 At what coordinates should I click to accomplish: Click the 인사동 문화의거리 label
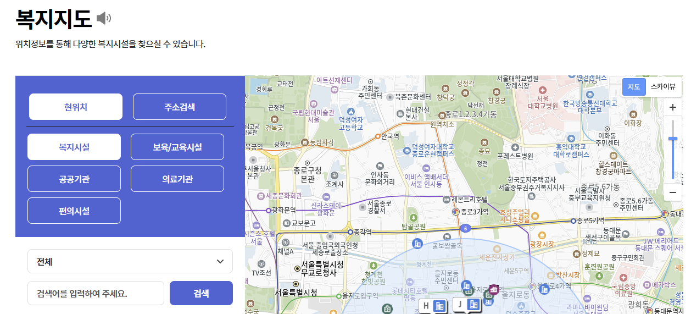click(380, 177)
